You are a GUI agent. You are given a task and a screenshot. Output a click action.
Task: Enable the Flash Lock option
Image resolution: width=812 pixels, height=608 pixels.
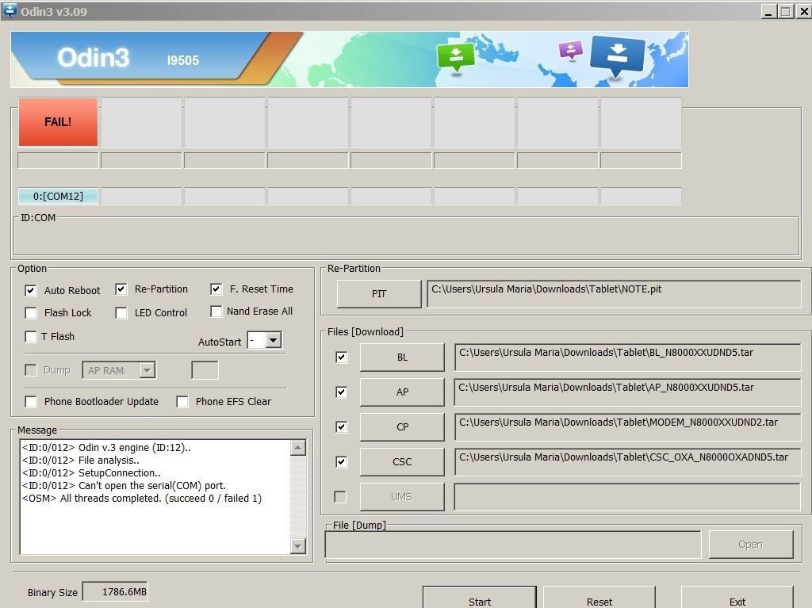click(x=31, y=313)
